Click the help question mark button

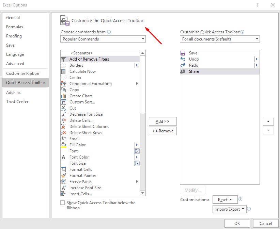click(x=257, y=5)
